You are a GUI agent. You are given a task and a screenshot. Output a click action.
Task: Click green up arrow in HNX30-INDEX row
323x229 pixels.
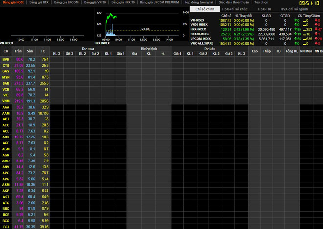coord(296,34)
